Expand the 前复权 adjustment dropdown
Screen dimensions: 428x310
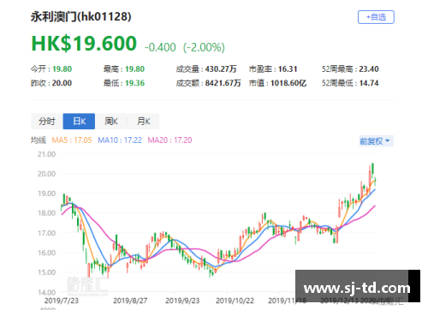tap(376, 141)
